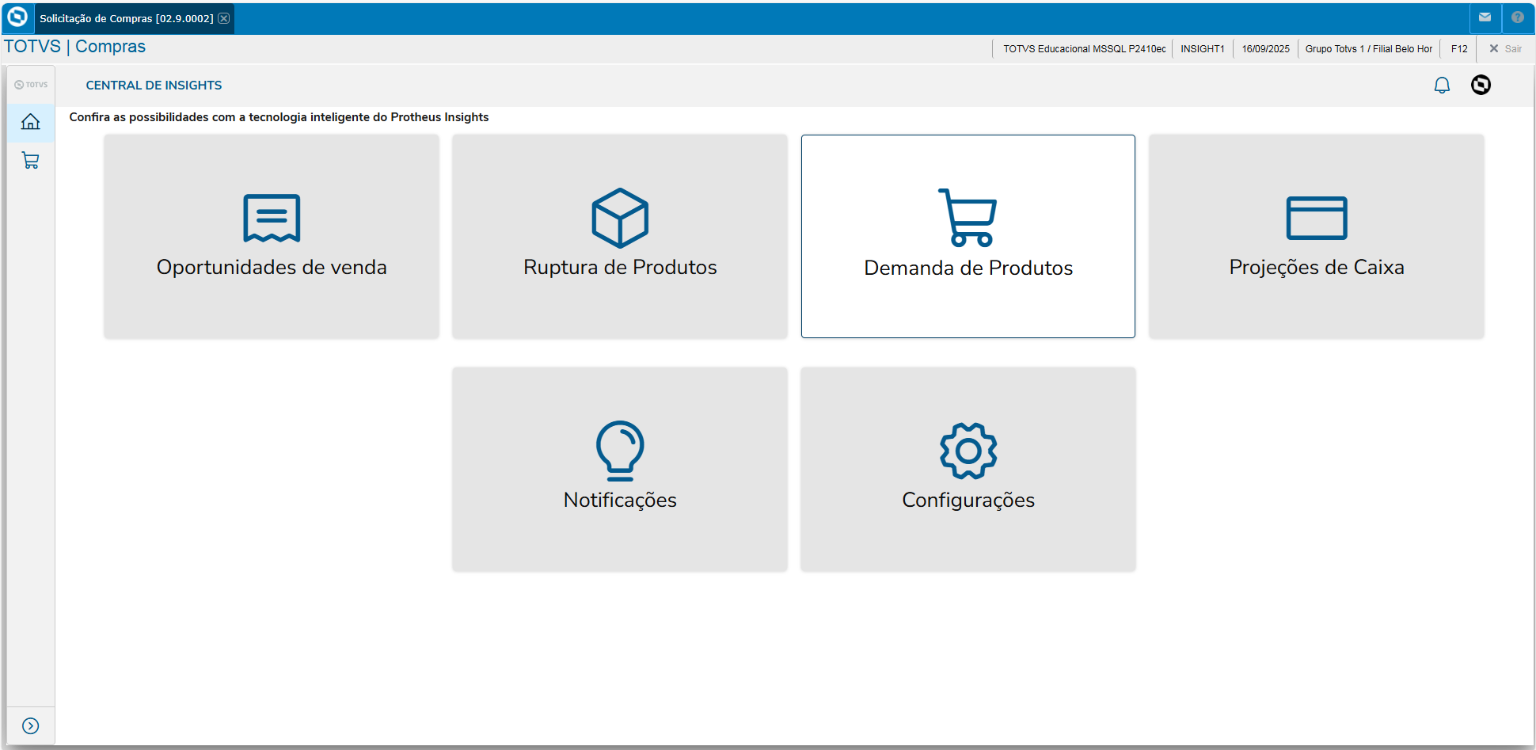Open the Ruptura de Produtos card

point(620,236)
